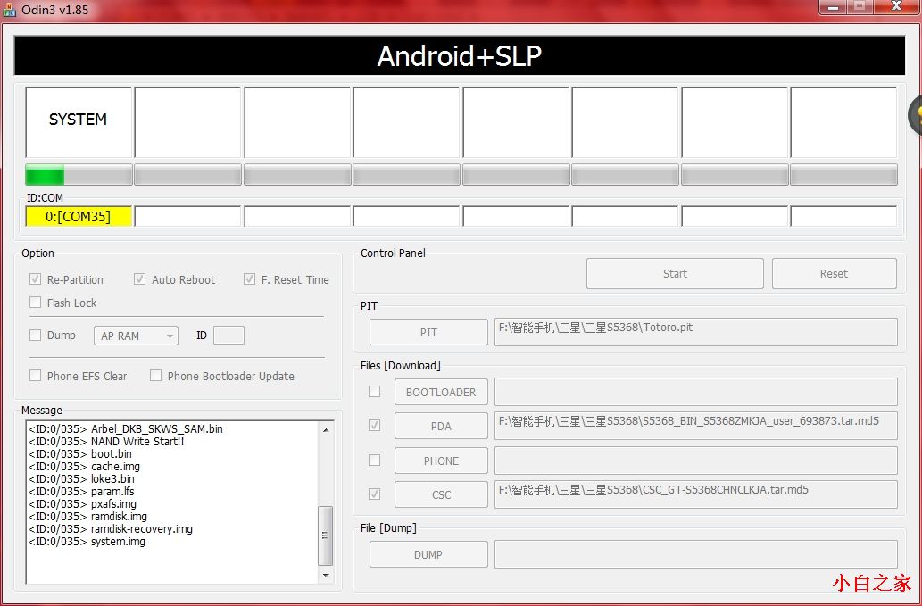
Task: Close the Odin3 window
Action: pyautogui.click(x=897, y=7)
